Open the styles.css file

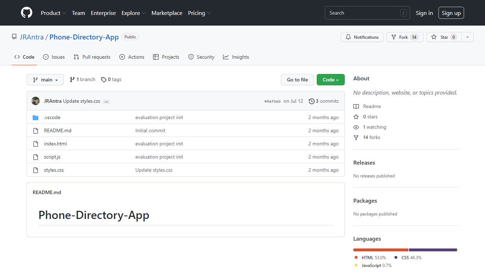pyautogui.click(x=54, y=170)
